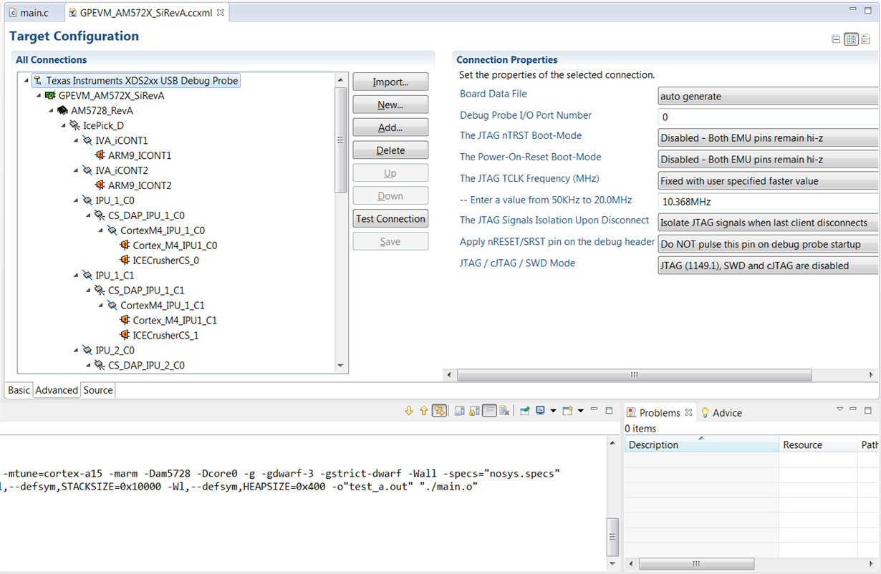Screen dimensions: 881x574
Task: Click the Resource column header
Action: [818, 444]
